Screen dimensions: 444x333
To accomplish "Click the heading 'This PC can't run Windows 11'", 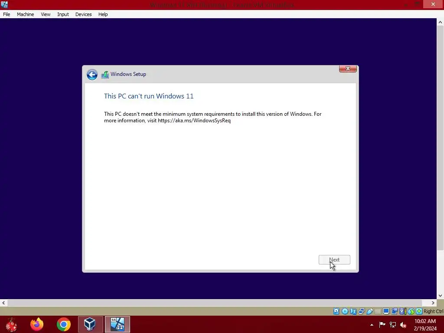I will pos(149,96).
